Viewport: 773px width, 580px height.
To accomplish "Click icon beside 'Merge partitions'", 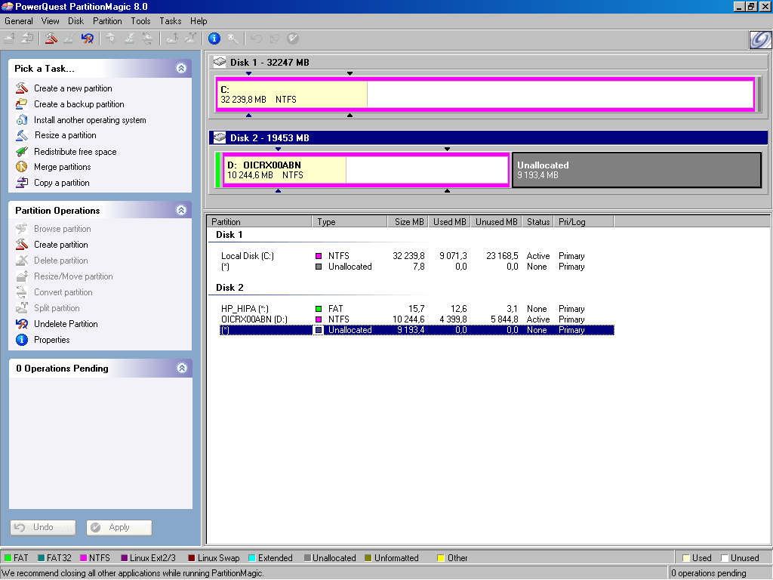I will point(22,167).
